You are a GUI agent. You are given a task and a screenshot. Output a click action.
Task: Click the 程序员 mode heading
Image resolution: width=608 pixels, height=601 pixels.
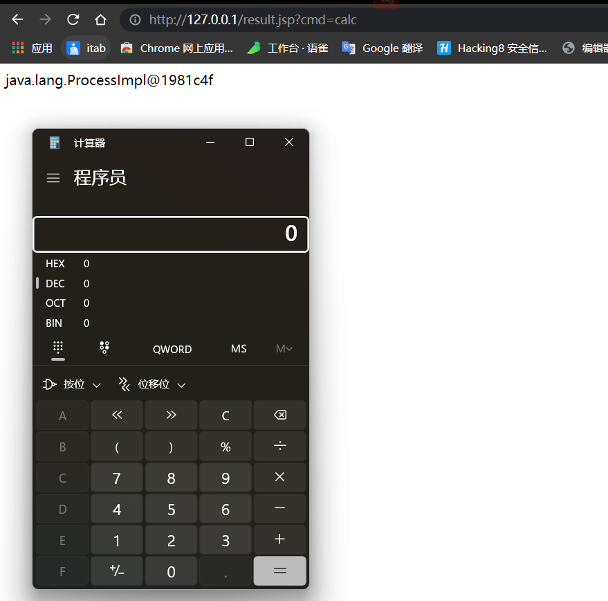100,178
